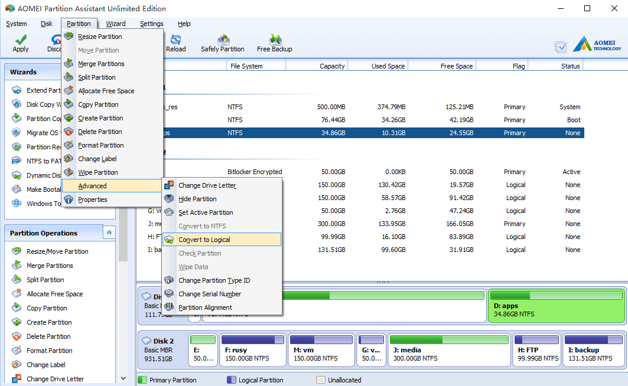Click the checkbox icon beside AOMEI logo

click(561, 47)
